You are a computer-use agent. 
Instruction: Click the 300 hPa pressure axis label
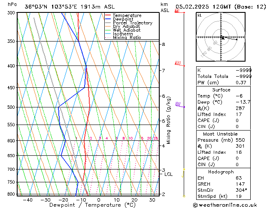coord(12,13)
